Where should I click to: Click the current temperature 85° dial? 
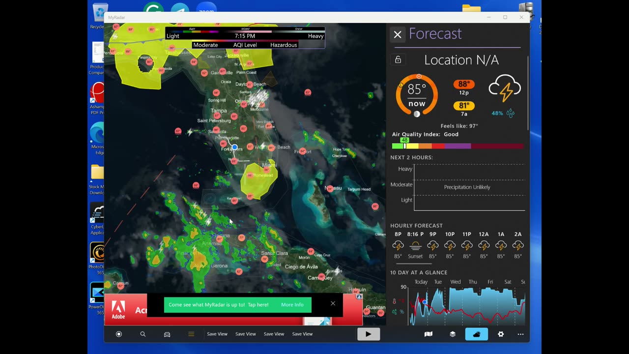pyautogui.click(x=417, y=95)
